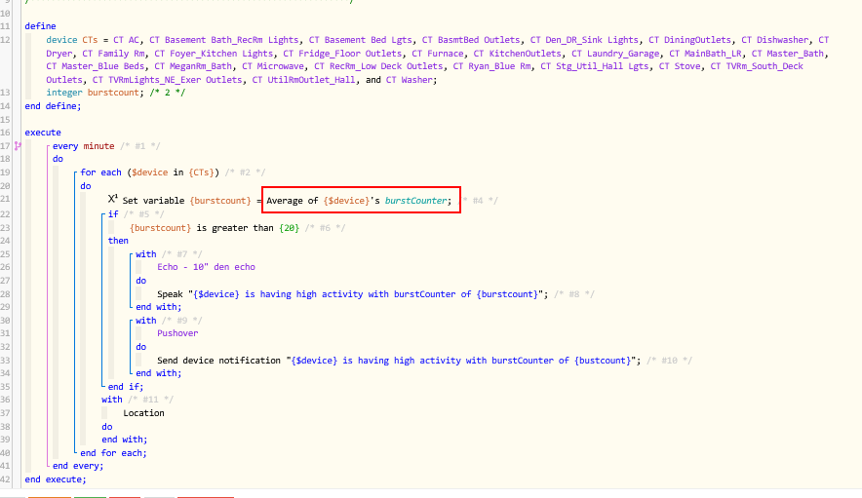862x498 pixels.
Task: Click the 'execute' keyword on line 16
Action: 43,132
